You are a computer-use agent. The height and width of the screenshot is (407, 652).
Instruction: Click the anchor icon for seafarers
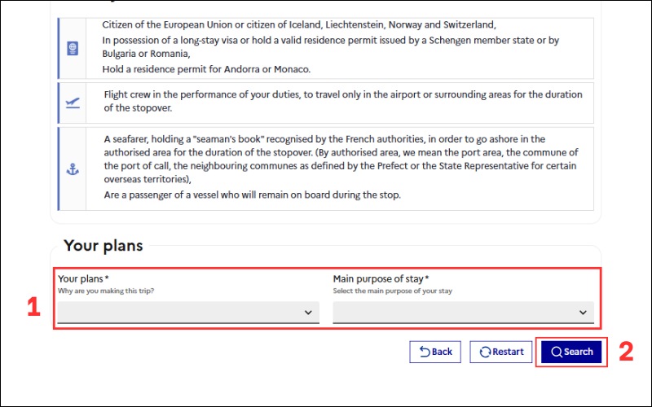(x=72, y=169)
